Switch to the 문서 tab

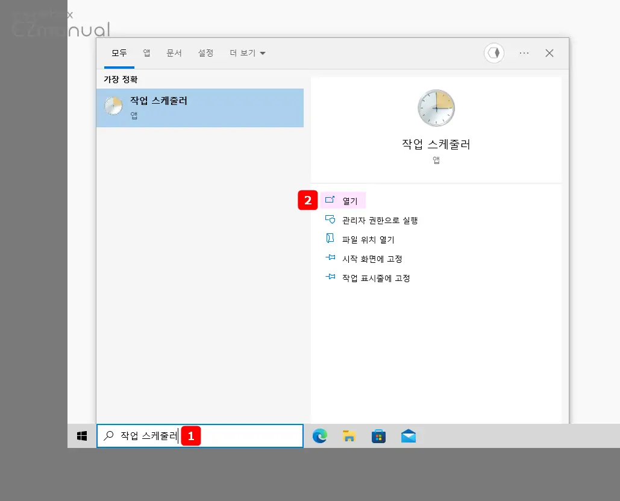pos(174,53)
